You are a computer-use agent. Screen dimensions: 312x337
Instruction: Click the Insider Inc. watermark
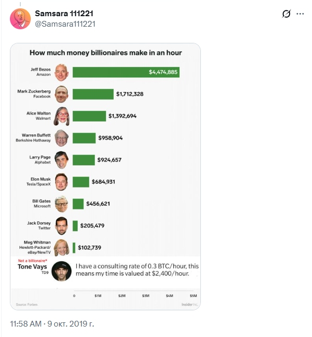click(x=190, y=304)
